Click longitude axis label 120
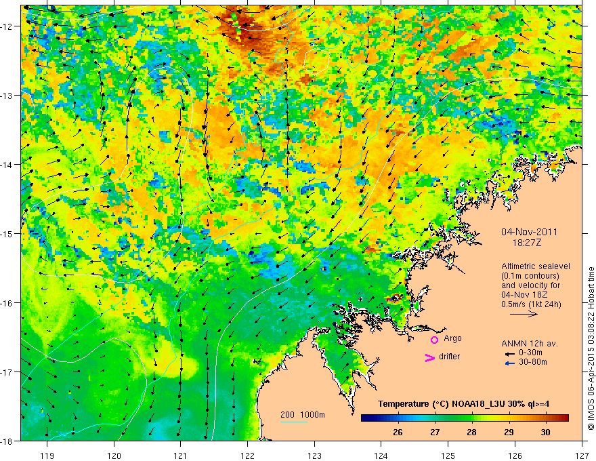 pyautogui.click(x=114, y=456)
